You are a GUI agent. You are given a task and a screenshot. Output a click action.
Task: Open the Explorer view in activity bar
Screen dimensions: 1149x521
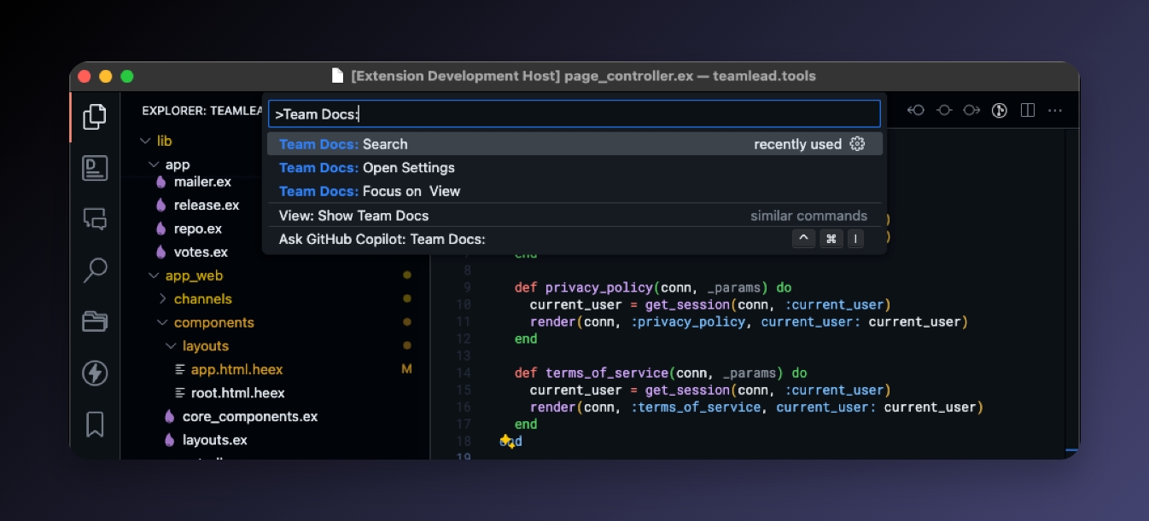coord(95,116)
